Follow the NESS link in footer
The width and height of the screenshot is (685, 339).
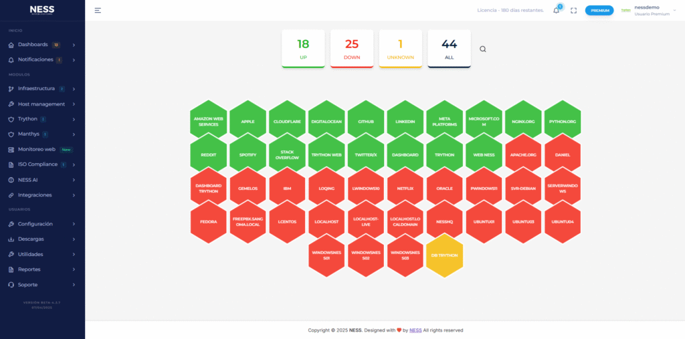415,330
